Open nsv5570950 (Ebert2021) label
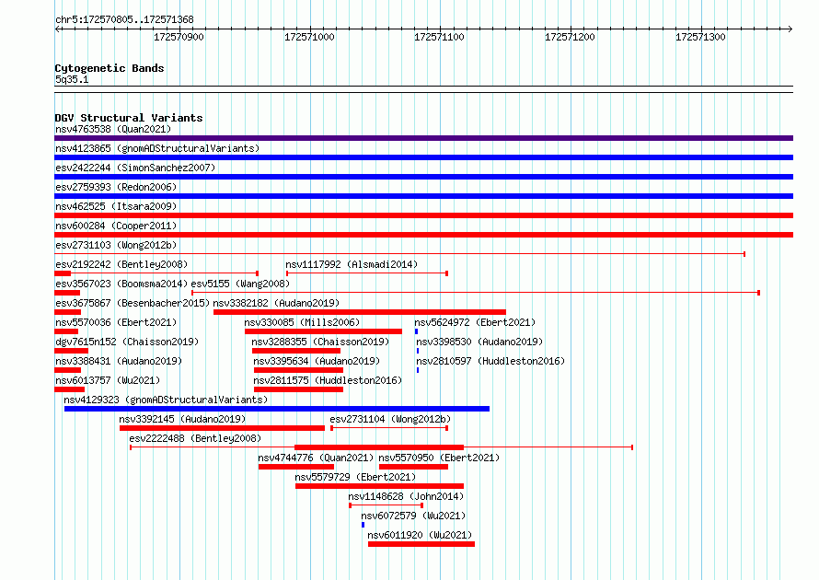The image size is (819, 580). click(x=439, y=458)
